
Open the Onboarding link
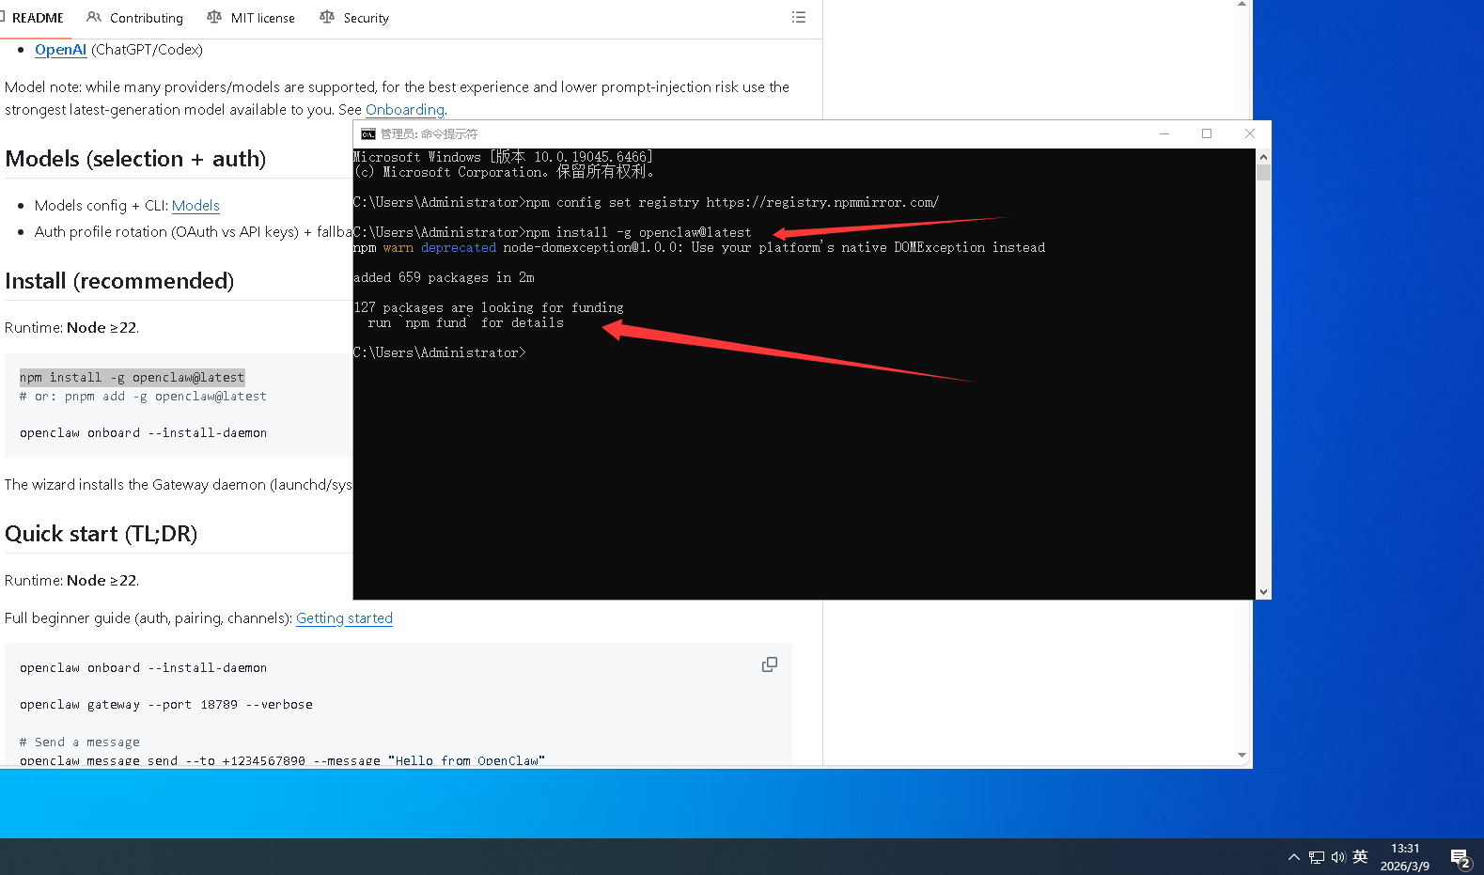(x=404, y=110)
